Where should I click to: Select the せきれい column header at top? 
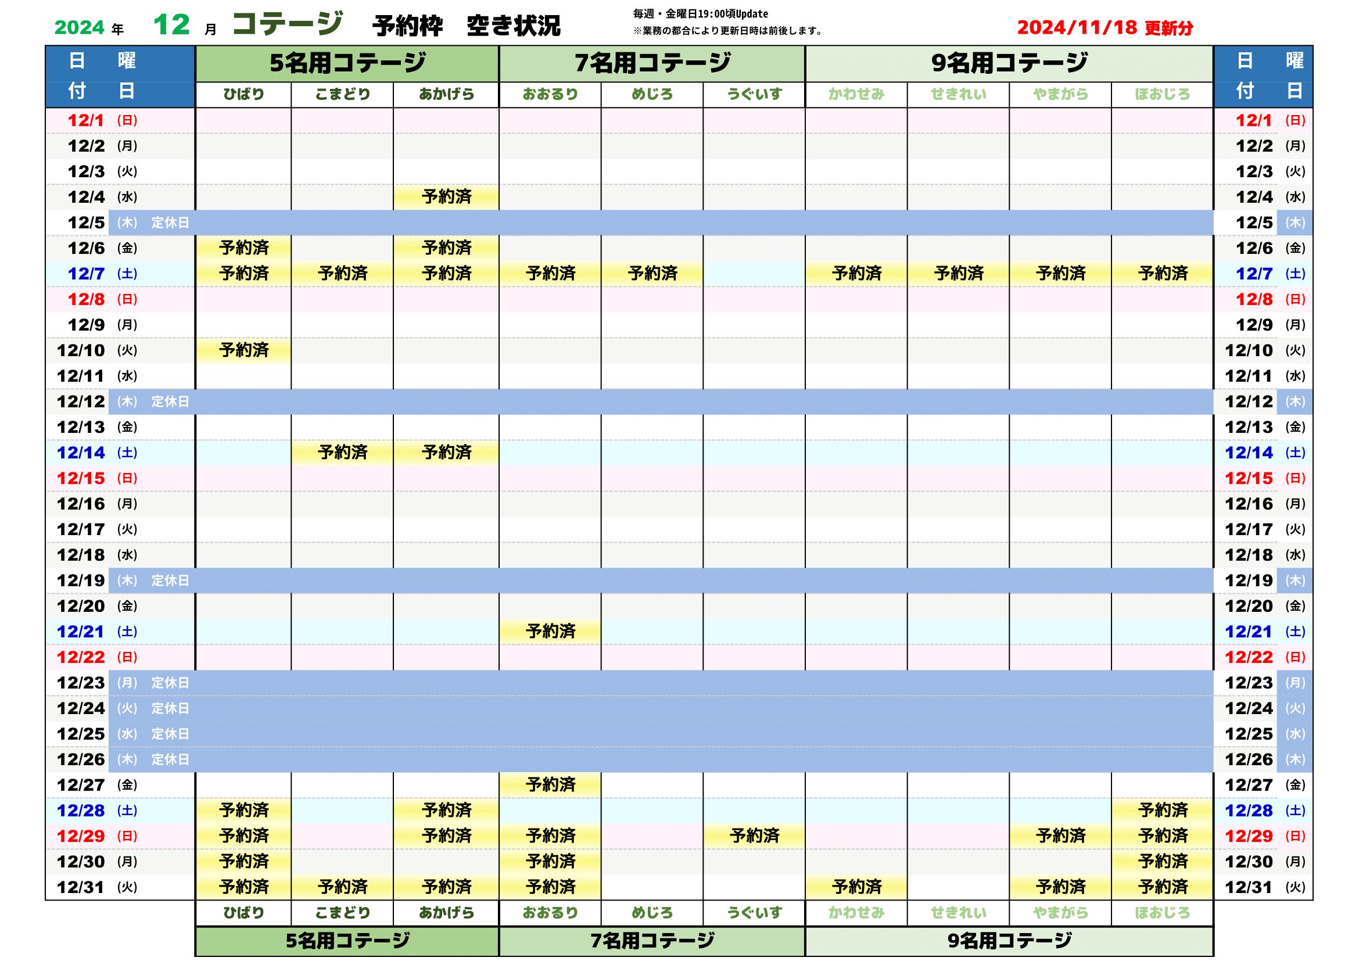[958, 94]
